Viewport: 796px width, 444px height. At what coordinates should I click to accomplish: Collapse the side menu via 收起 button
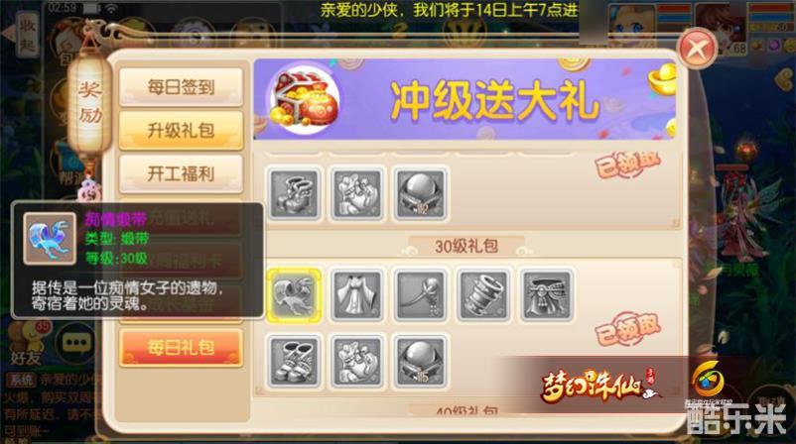pos(27,34)
